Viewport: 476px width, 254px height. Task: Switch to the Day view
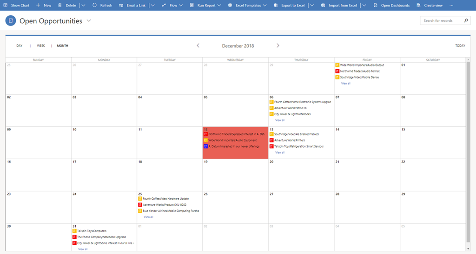click(x=19, y=46)
